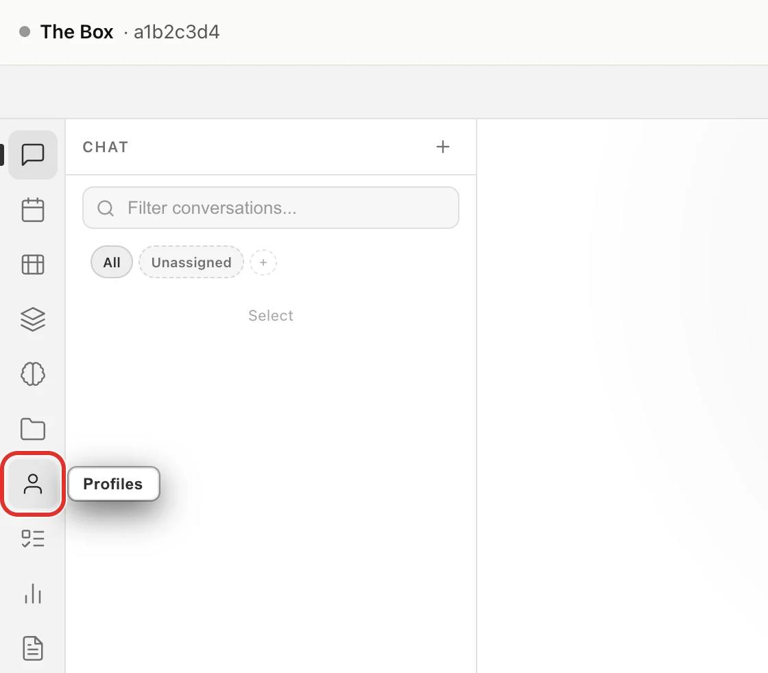This screenshot has width=768, height=673.
Task: Click the Select label in chat list
Action: pyautogui.click(x=271, y=316)
